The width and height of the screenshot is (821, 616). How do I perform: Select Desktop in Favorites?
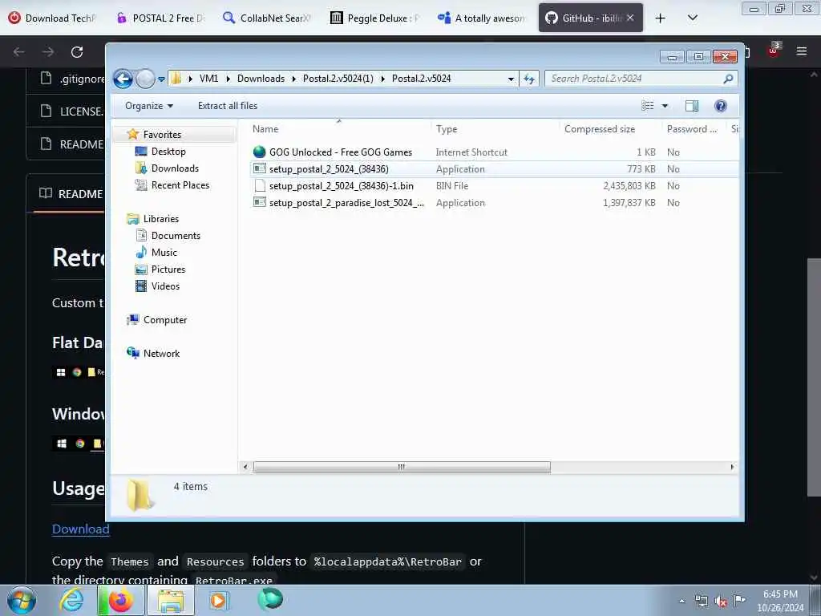tap(168, 152)
